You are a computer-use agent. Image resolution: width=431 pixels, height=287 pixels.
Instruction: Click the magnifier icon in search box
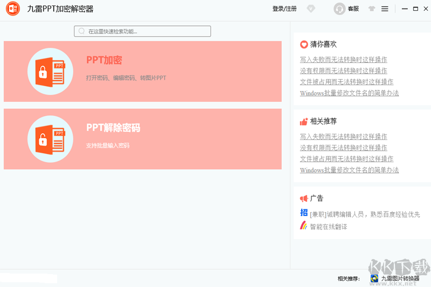pyautogui.click(x=82, y=31)
